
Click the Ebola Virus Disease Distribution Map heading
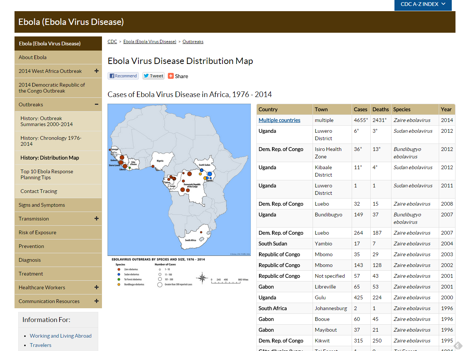pos(180,61)
